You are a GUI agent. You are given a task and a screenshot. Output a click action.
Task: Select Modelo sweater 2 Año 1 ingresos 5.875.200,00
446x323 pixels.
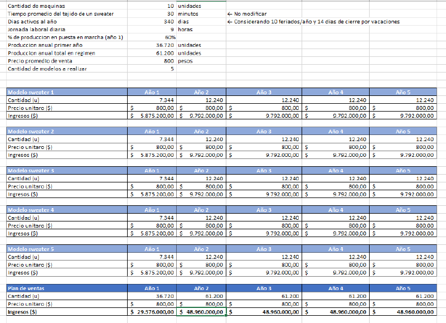[152, 155]
